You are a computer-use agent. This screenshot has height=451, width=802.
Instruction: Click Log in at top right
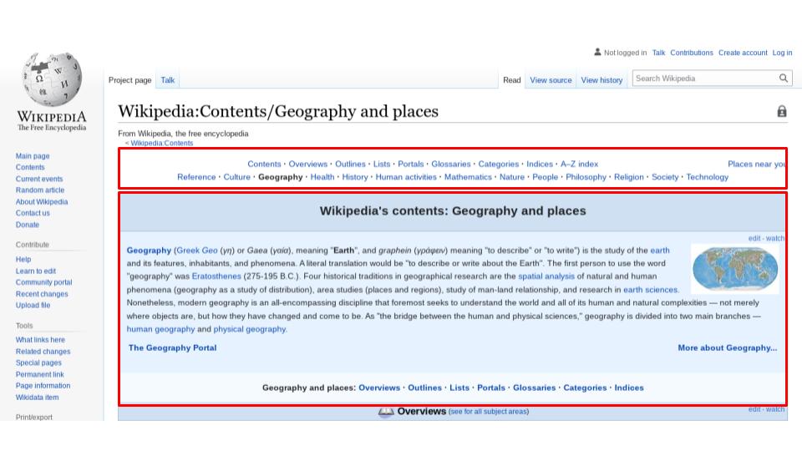tap(782, 53)
